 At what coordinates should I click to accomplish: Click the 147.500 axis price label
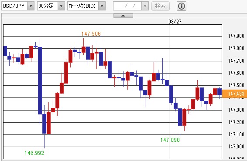[x=236, y=85]
